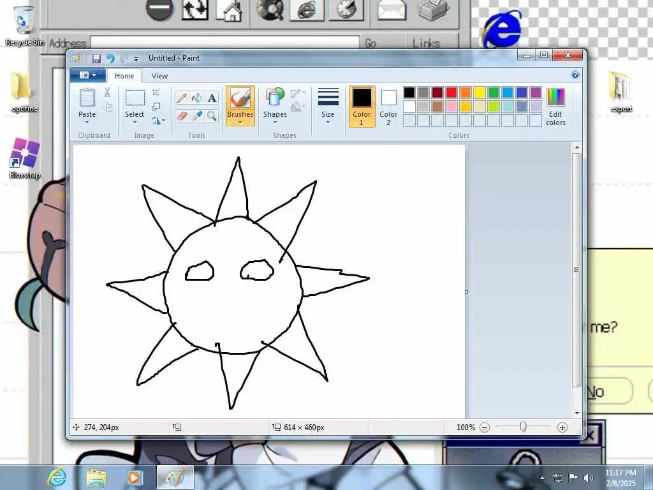Open the Customize Quick Access Toolbar dropdown
653x490 pixels.
[x=136, y=59]
